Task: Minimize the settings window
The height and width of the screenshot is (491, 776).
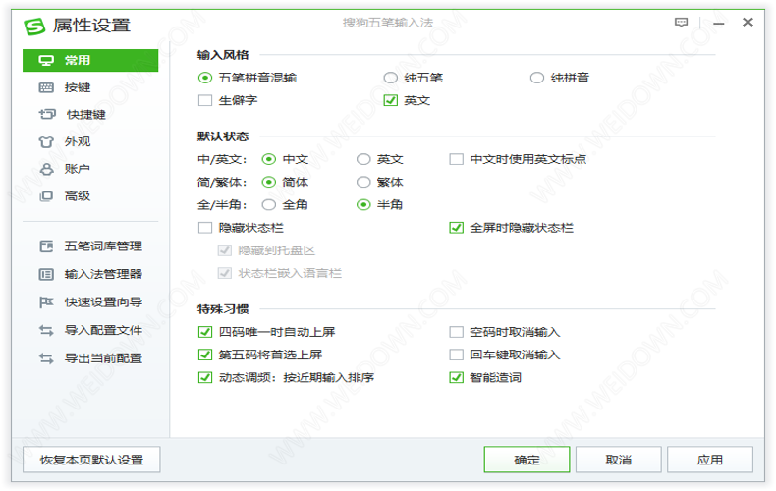Action: [719, 23]
